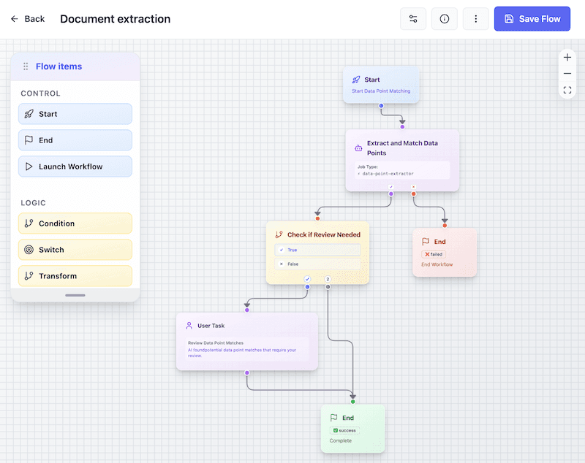Viewport: 585px width, 463px height.
Task: Click the branch icon on Check if Review Needed
Action: (x=279, y=234)
